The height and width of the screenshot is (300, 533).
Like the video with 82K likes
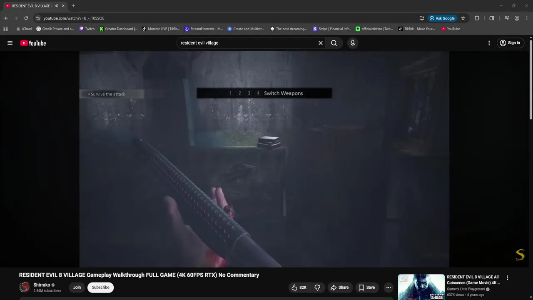[299, 287]
